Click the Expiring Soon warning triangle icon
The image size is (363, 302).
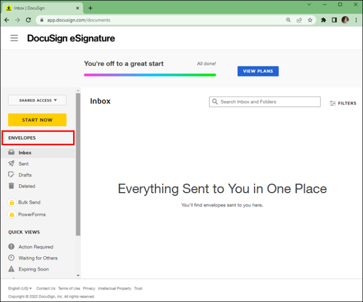[11, 269]
